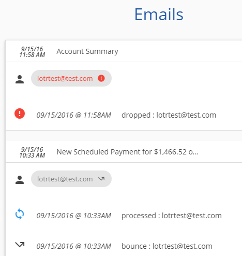This screenshot has height=256, width=242.
Task: Click the blue processed sync icon
Action: tap(20, 214)
